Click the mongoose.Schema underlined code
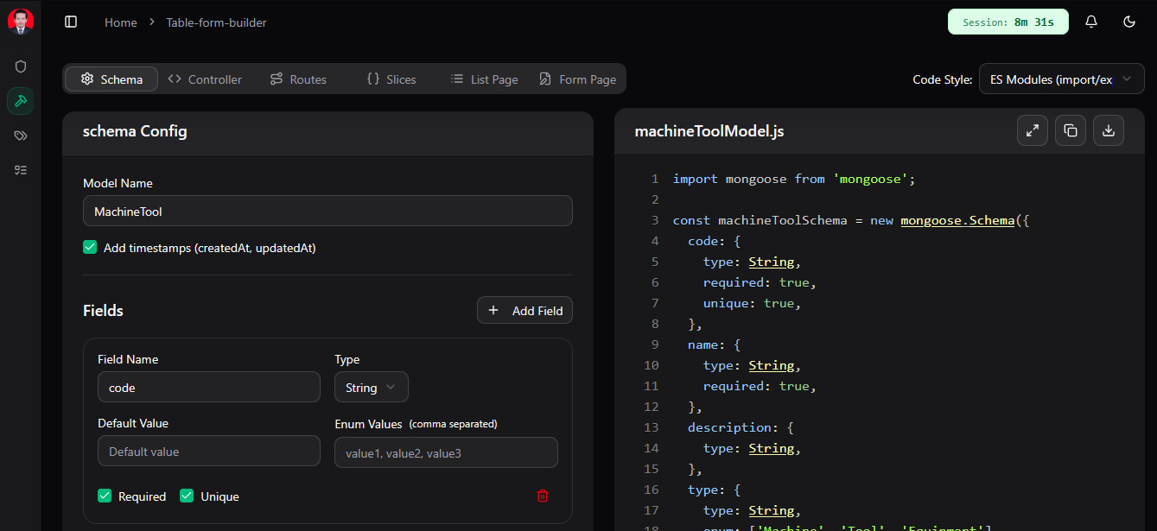Screen dimensions: 1157x531 (x=957, y=220)
